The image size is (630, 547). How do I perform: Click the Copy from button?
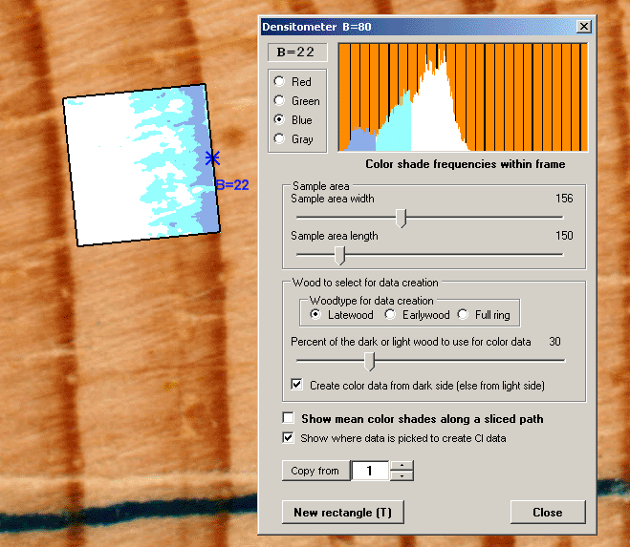[x=315, y=471]
